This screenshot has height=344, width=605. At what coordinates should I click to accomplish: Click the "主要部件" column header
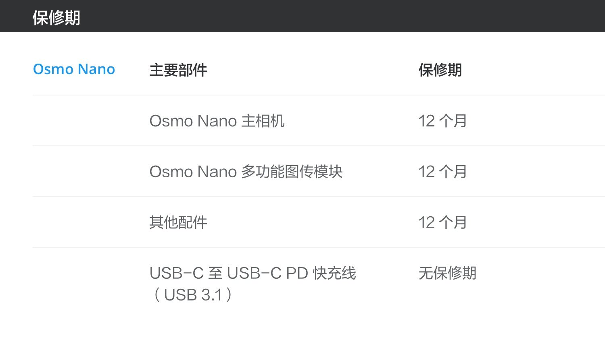178,70
